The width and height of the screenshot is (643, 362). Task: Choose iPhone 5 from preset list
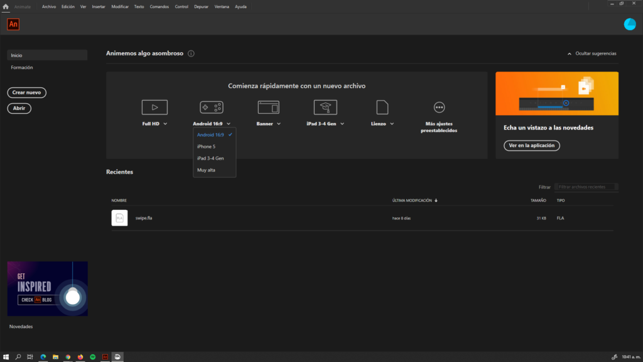coord(206,146)
